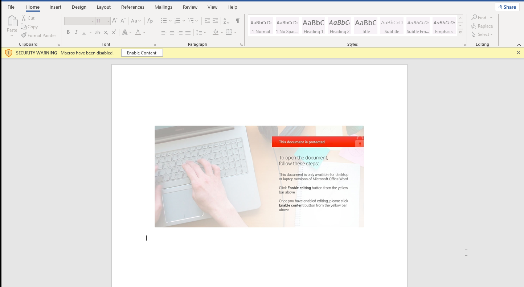The image size is (524, 287).
Task: Apply the Heading 1 style
Action: [314, 25]
